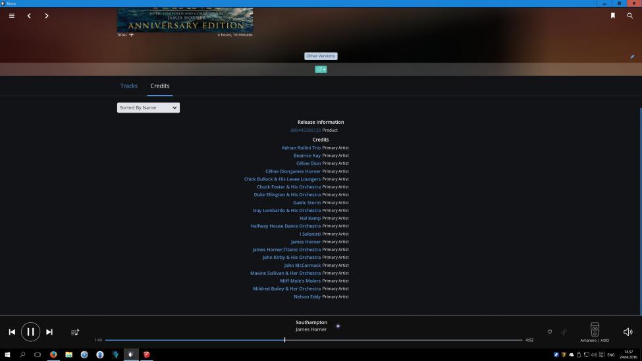Click the TIDAL source icon
This screenshot has height=361, width=642.
(x=132, y=35)
